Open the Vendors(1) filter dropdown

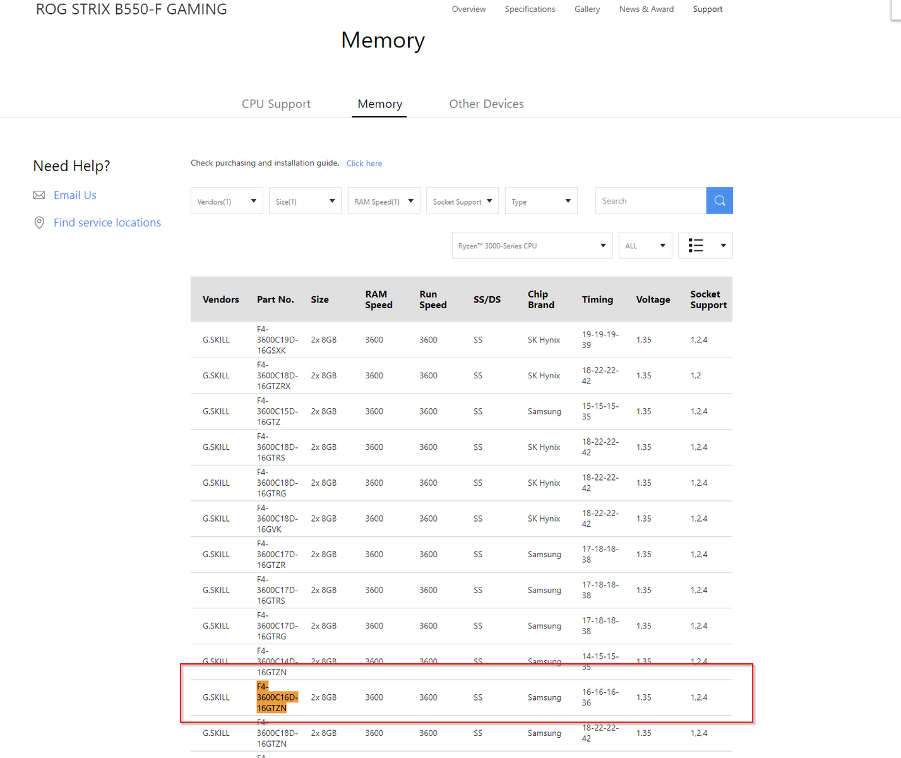[x=227, y=201]
